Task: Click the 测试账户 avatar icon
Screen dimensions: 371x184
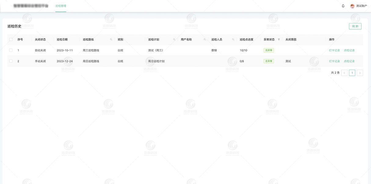Action: click(x=352, y=5)
